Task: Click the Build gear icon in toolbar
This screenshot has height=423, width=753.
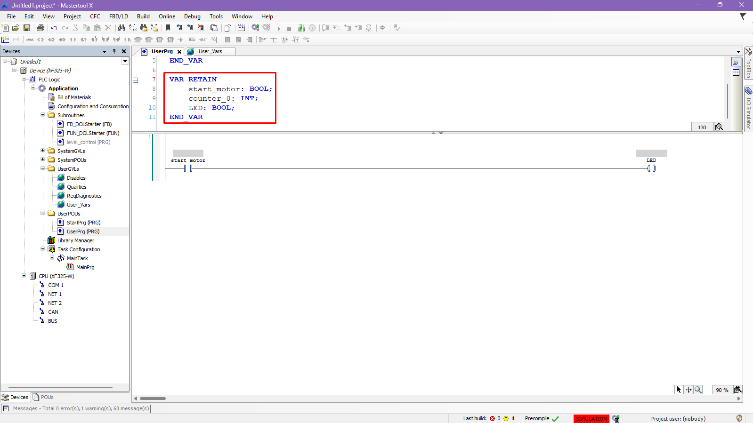Action: pos(255,28)
